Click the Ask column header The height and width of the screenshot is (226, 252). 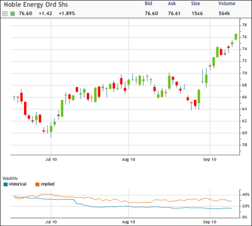(172, 4)
